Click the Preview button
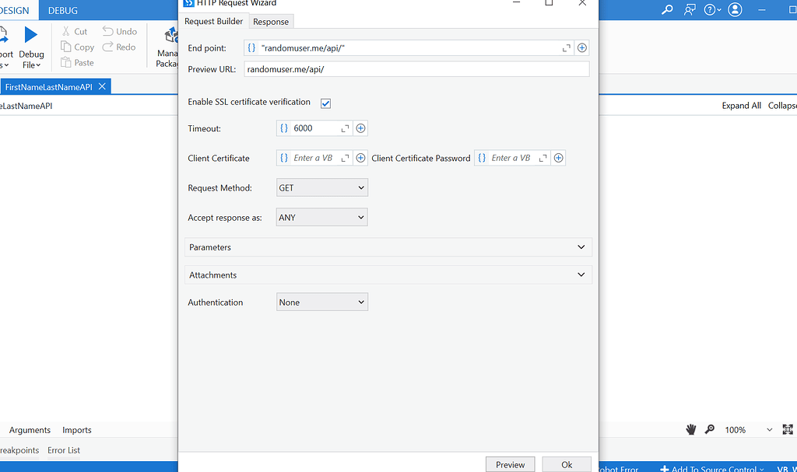This screenshot has width=797, height=472. pos(510,463)
